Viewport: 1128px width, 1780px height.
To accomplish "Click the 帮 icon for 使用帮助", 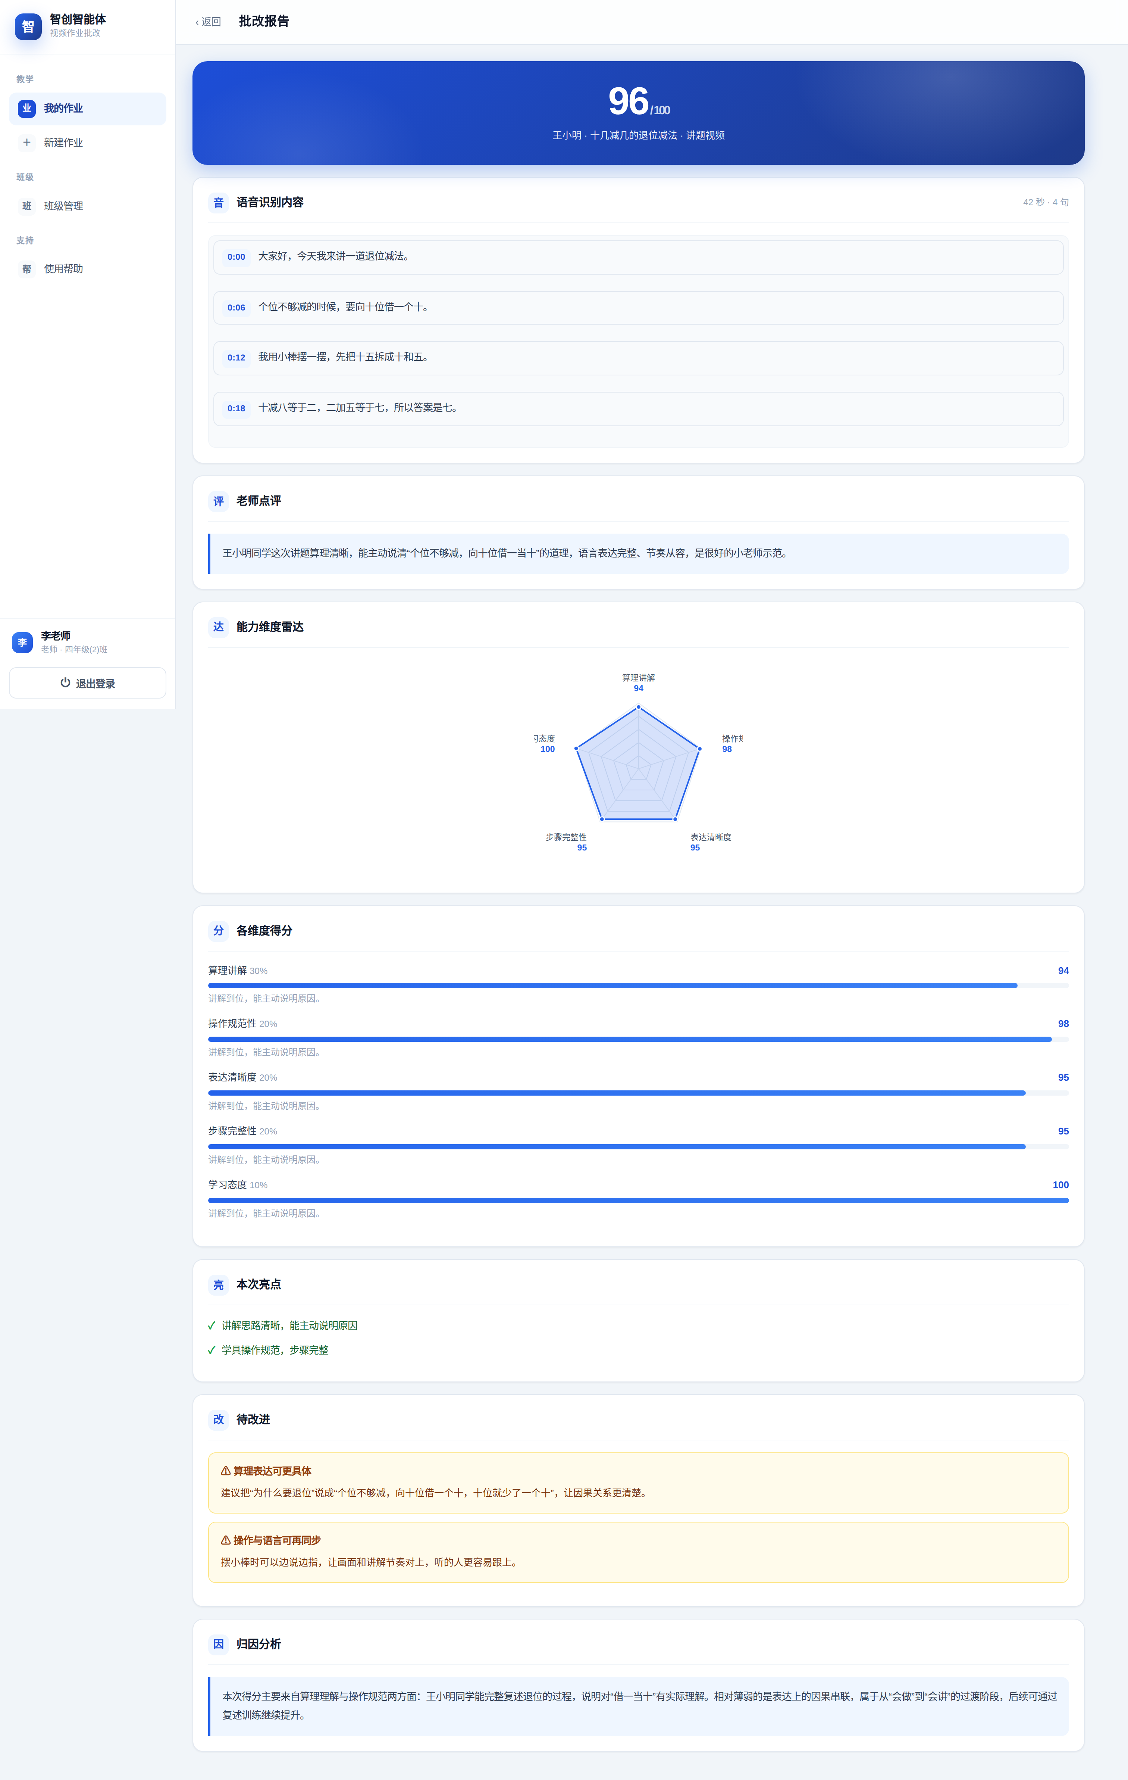I will 26,269.
